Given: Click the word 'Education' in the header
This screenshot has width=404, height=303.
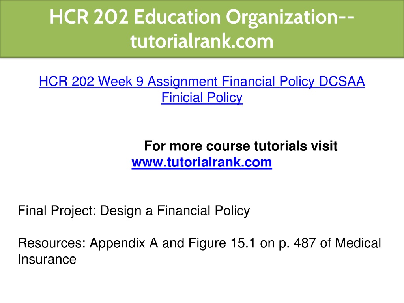Looking at the screenshot, I should point(177,17).
